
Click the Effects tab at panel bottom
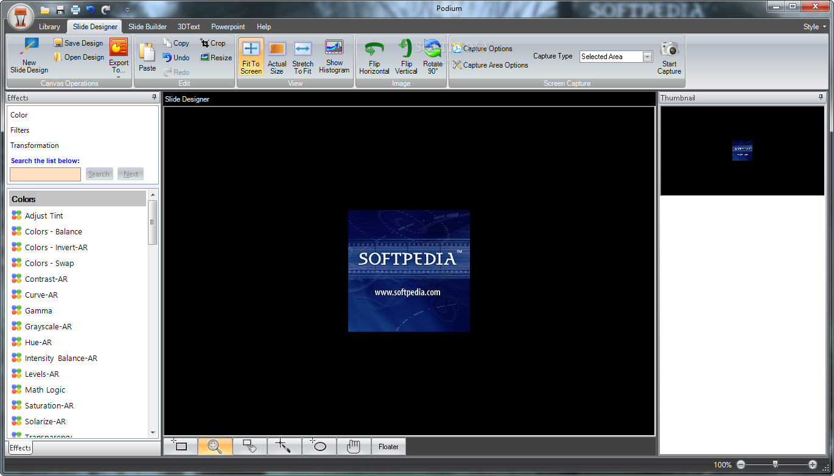tap(20, 448)
